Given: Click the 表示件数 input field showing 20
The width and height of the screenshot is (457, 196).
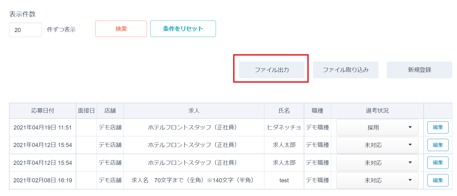Looking at the screenshot, I should point(25,30).
